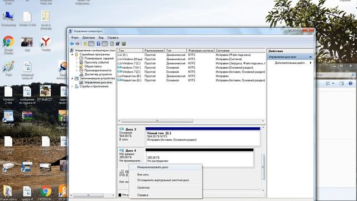
Task: Open the Действие menu
Action: (x=89, y=37)
